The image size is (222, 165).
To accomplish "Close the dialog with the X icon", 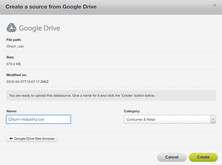I will (x=215, y=5).
